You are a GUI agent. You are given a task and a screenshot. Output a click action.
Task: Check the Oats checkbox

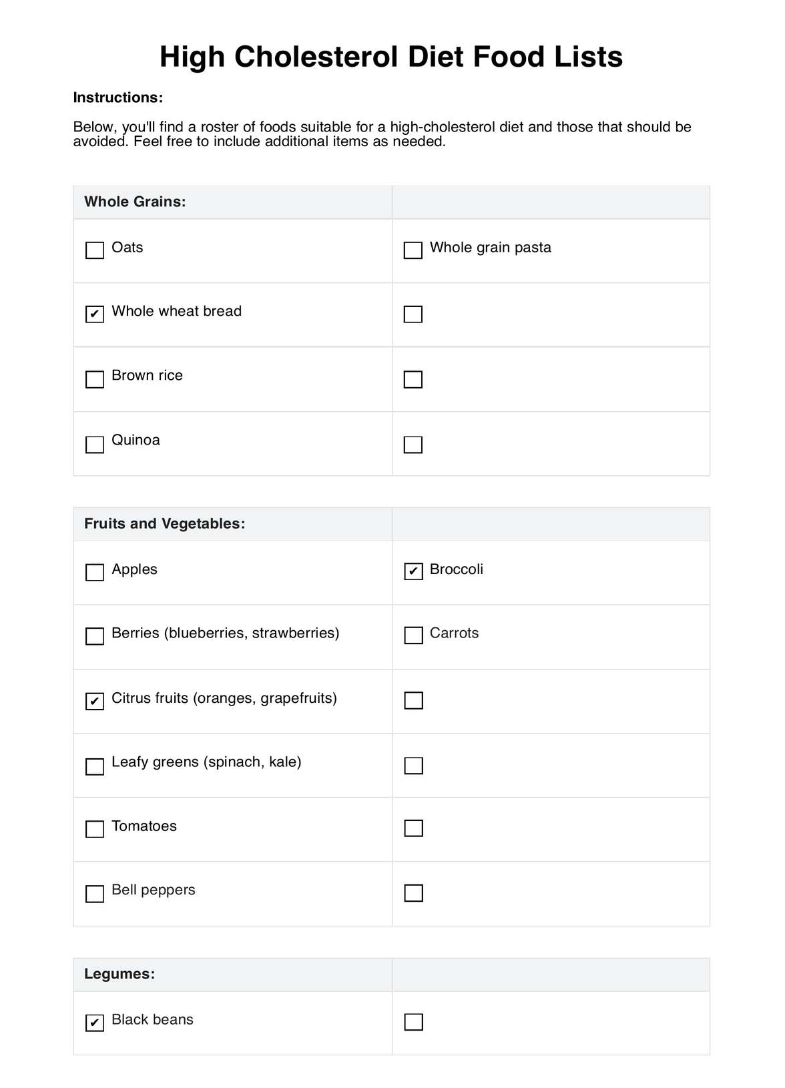(95, 250)
